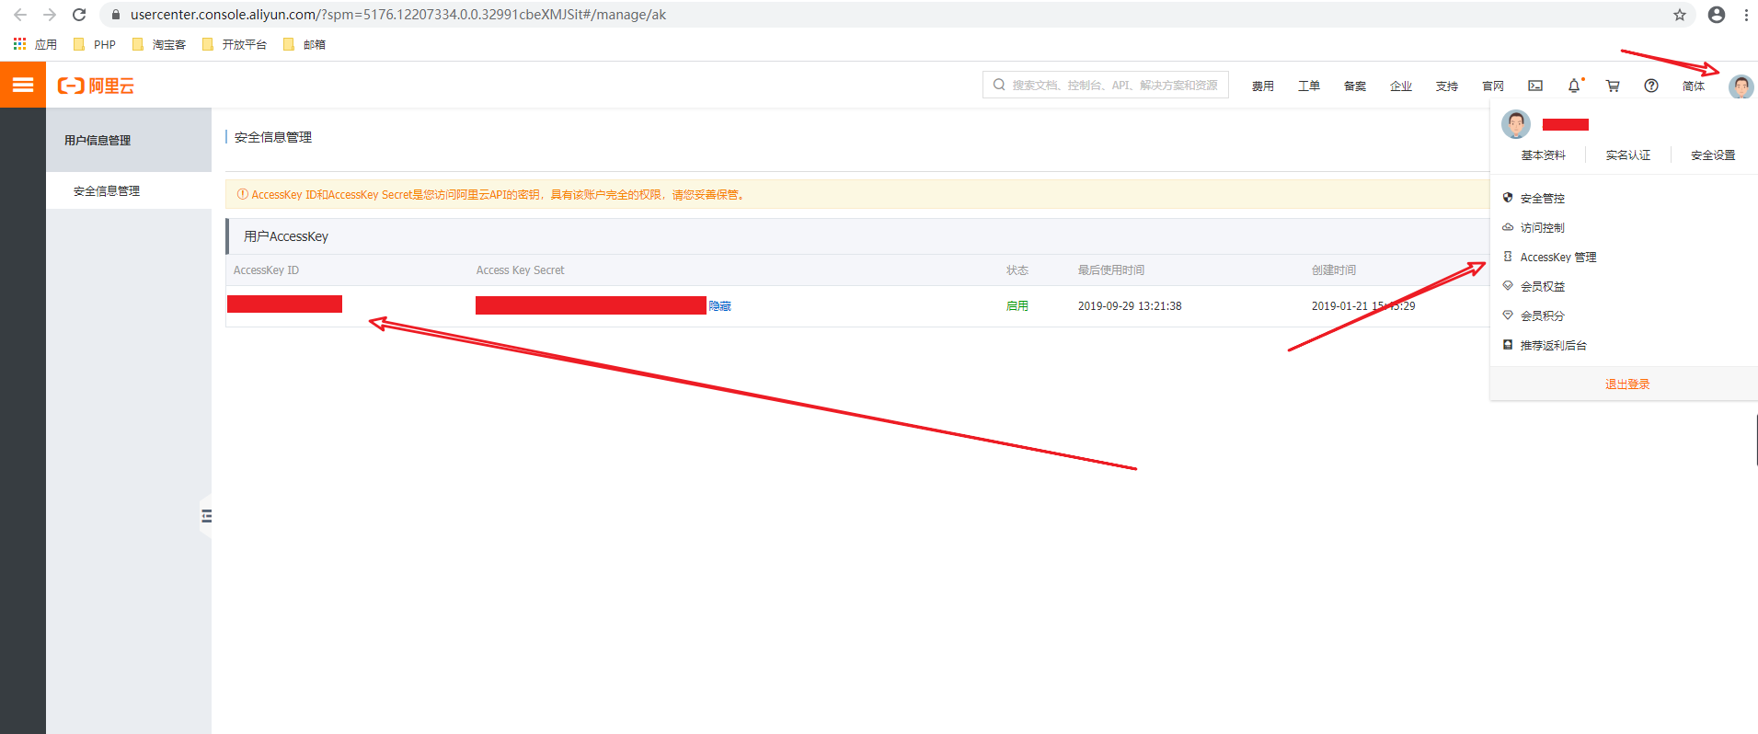Image resolution: width=1758 pixels, height=734 pixels.
Task: Open 基本资料 in the account panel
Action: point(1543,155)
